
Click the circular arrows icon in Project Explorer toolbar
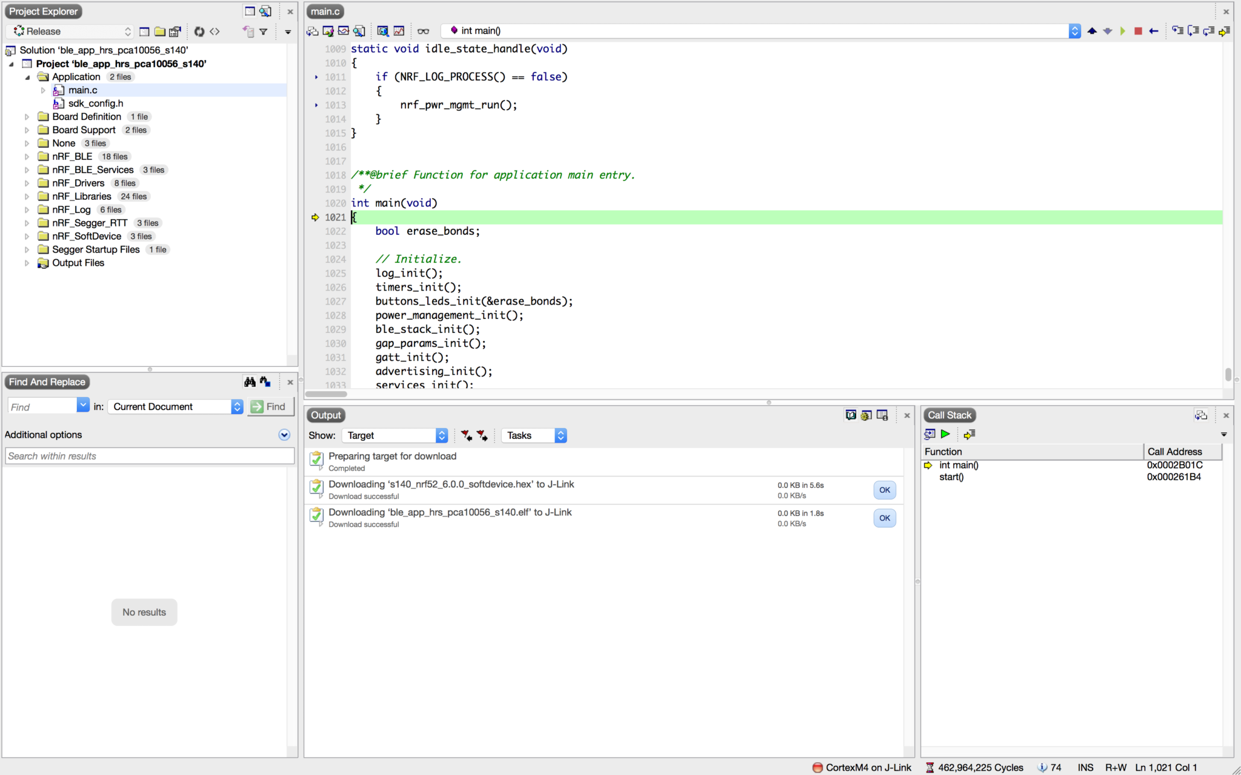(x=199, y=31)
